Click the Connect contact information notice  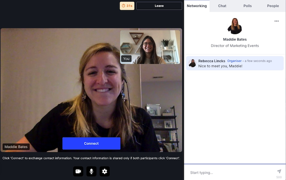click(x=91, y=158)
